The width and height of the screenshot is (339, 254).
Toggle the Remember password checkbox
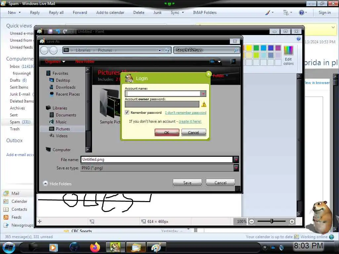[127, 112]
